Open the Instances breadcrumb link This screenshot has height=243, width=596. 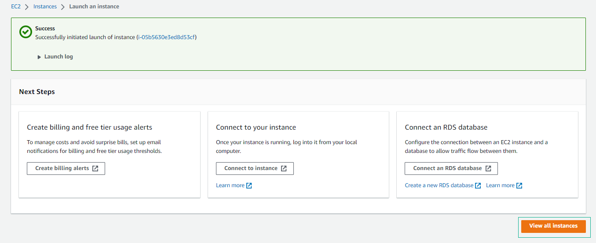45,7
